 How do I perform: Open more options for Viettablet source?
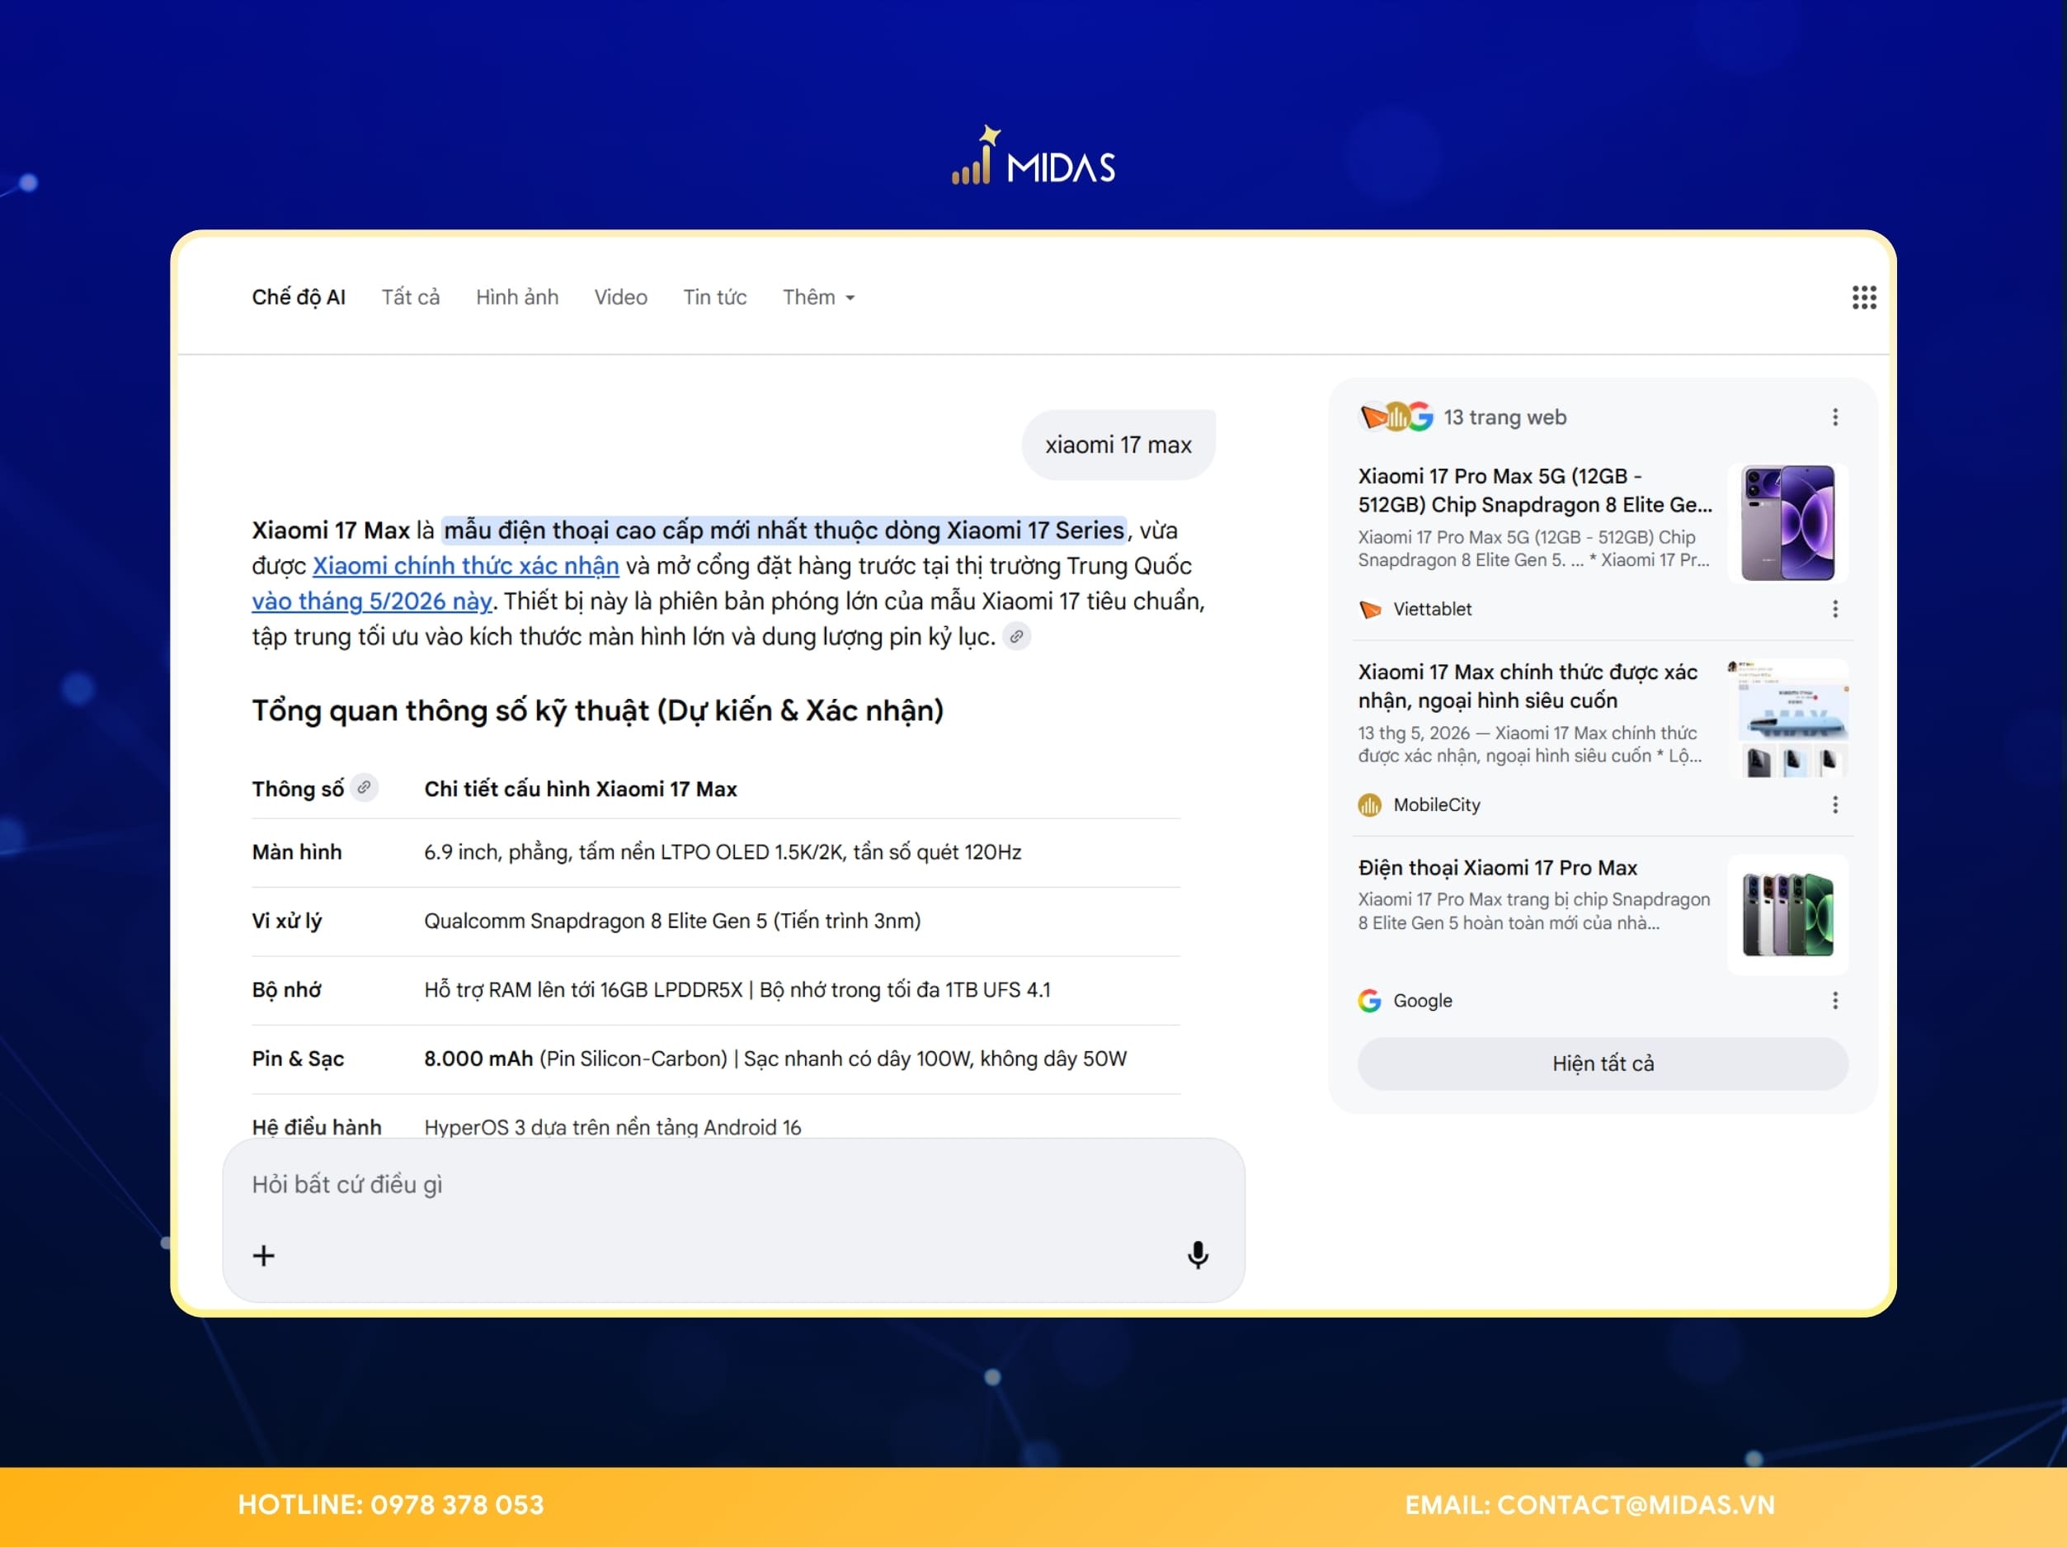1834,610
